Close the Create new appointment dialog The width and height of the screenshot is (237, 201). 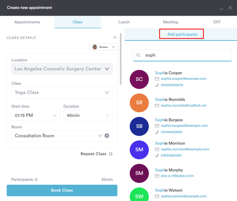(x=230, y=8)
